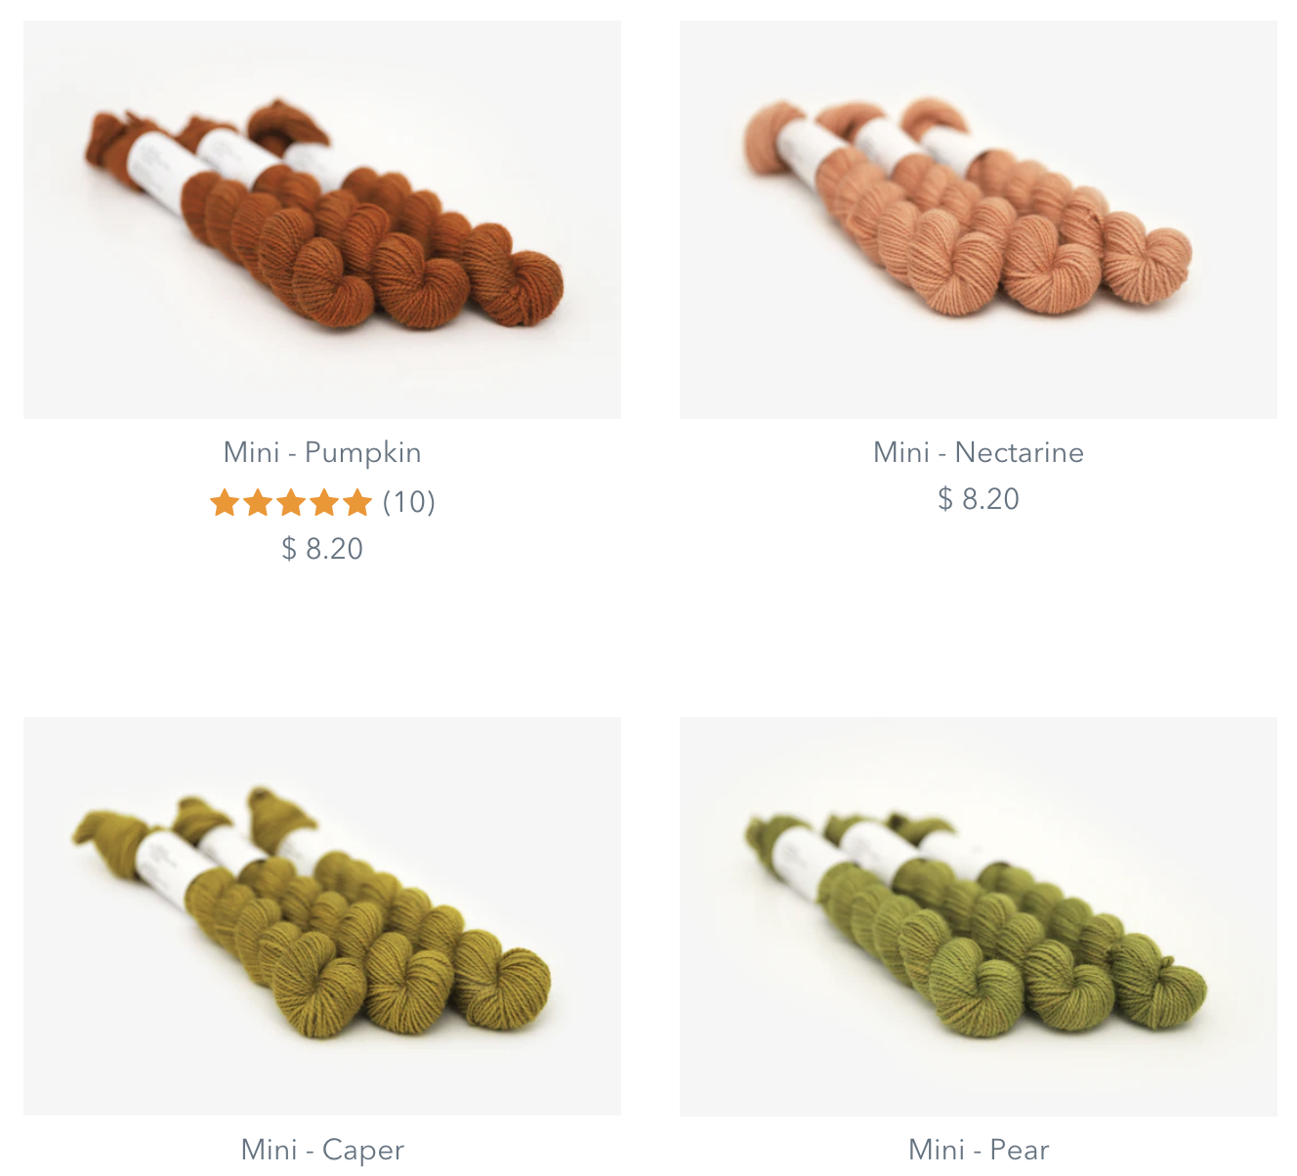Open the Mini - Caper yarn image

click(x=322, y=916)
